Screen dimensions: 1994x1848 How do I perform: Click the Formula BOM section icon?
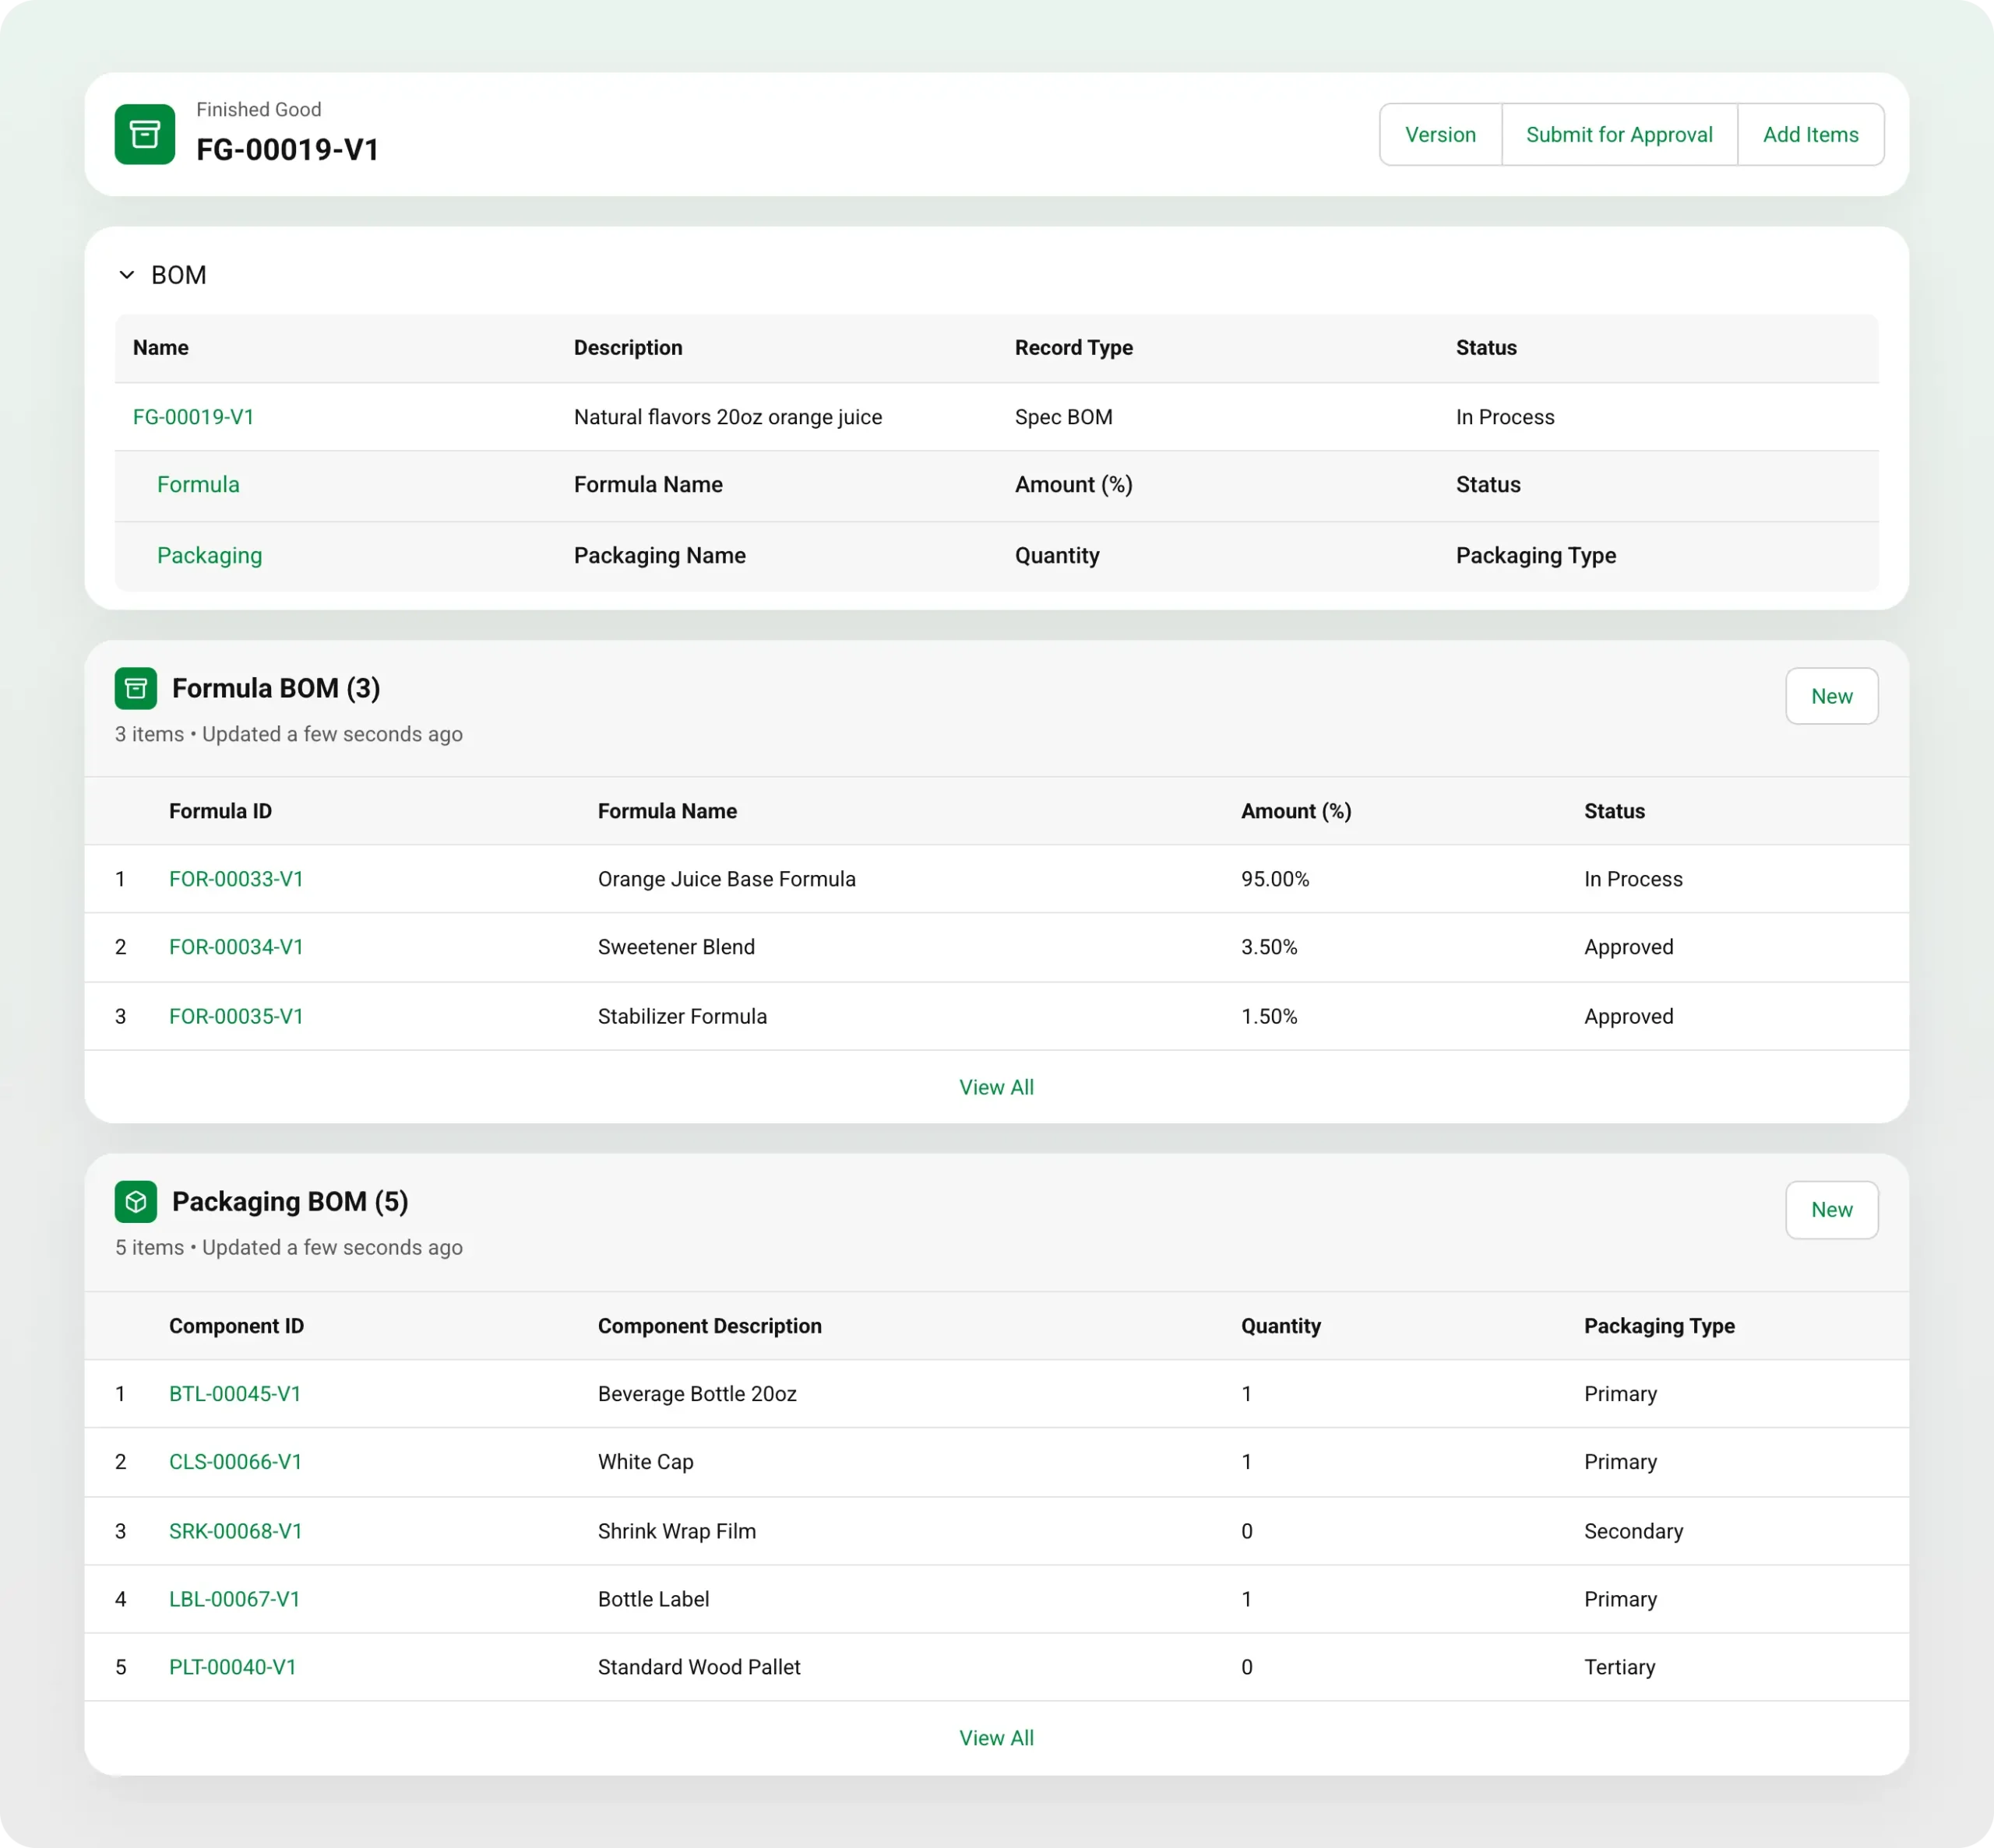[x=136, y=688]
